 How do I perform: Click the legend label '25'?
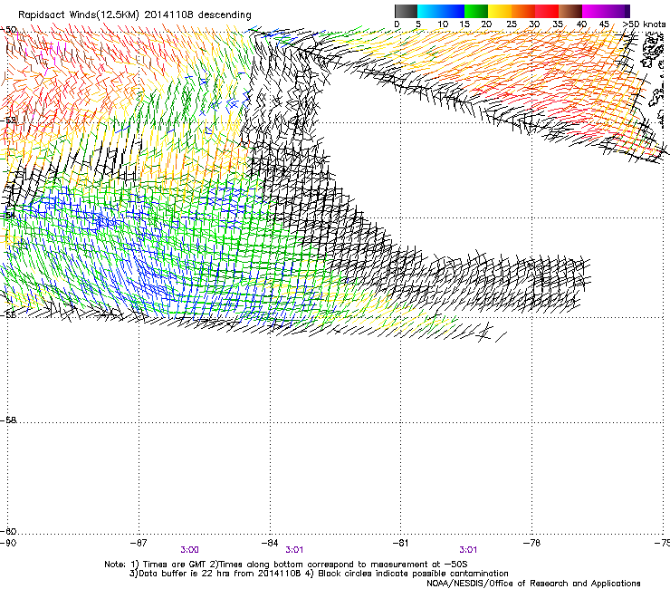511,24
